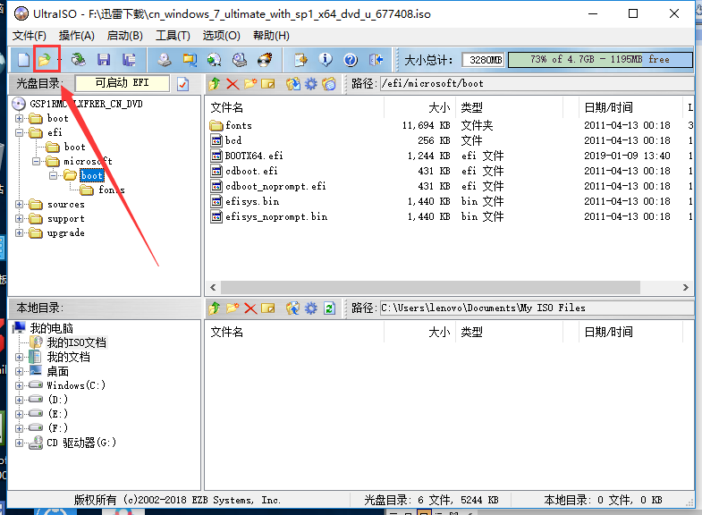Expand the support folder node
702x515 pixels.
(x=20, y=219)
